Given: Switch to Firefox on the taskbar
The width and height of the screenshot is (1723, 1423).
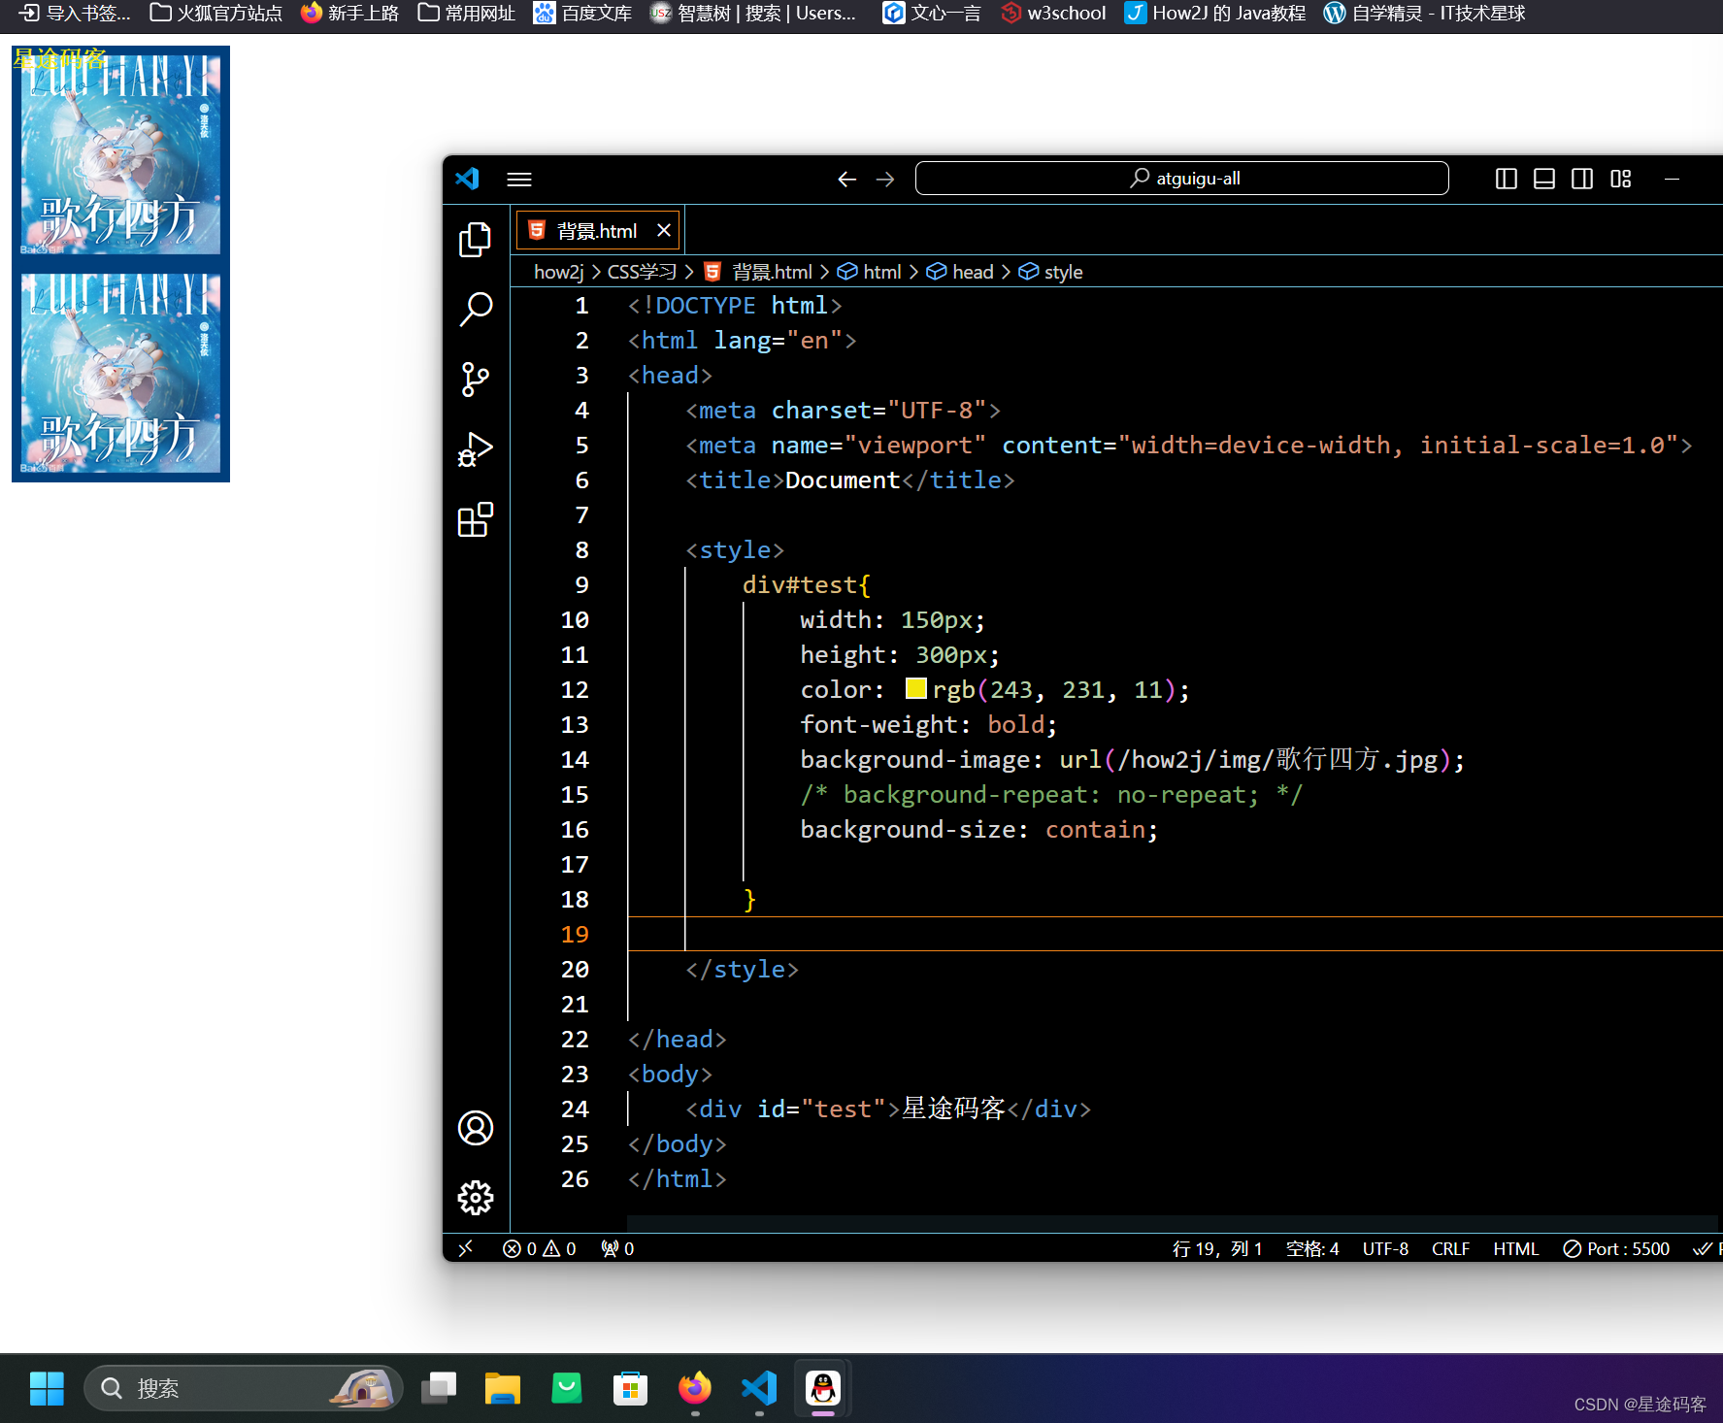Looking at the screenshot, I should click(x=695, y=1388).
